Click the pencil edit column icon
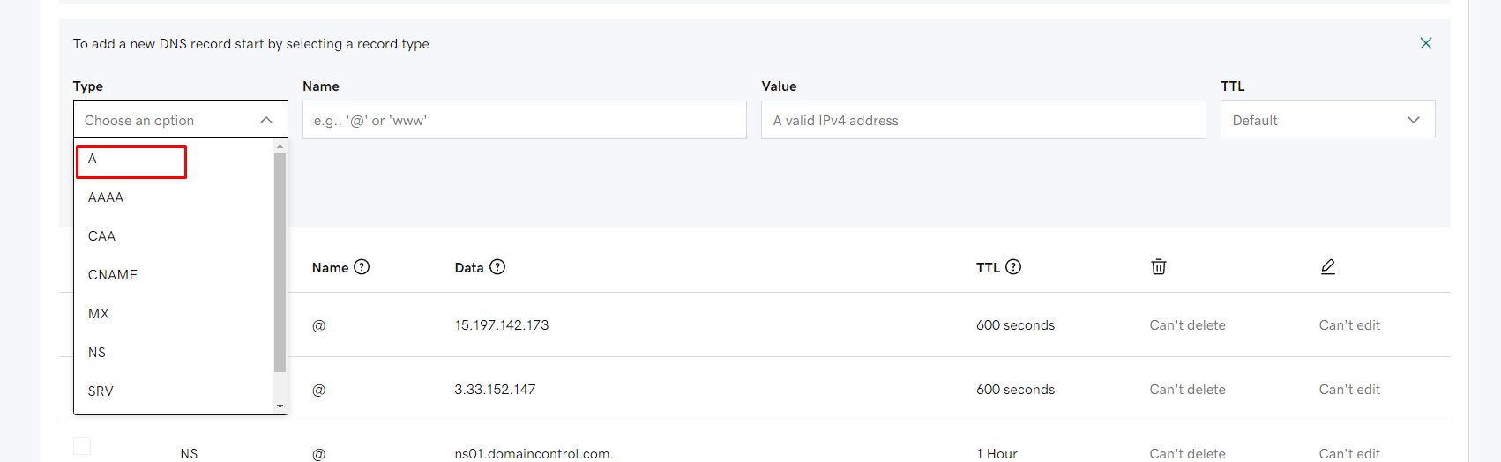Image resolution: width=1501 pixels, height=462 pixels. [x=1327, y=267]
